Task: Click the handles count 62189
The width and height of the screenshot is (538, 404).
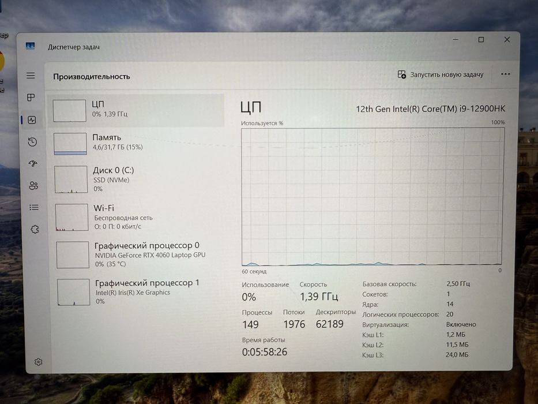Action: click(329, 324)
